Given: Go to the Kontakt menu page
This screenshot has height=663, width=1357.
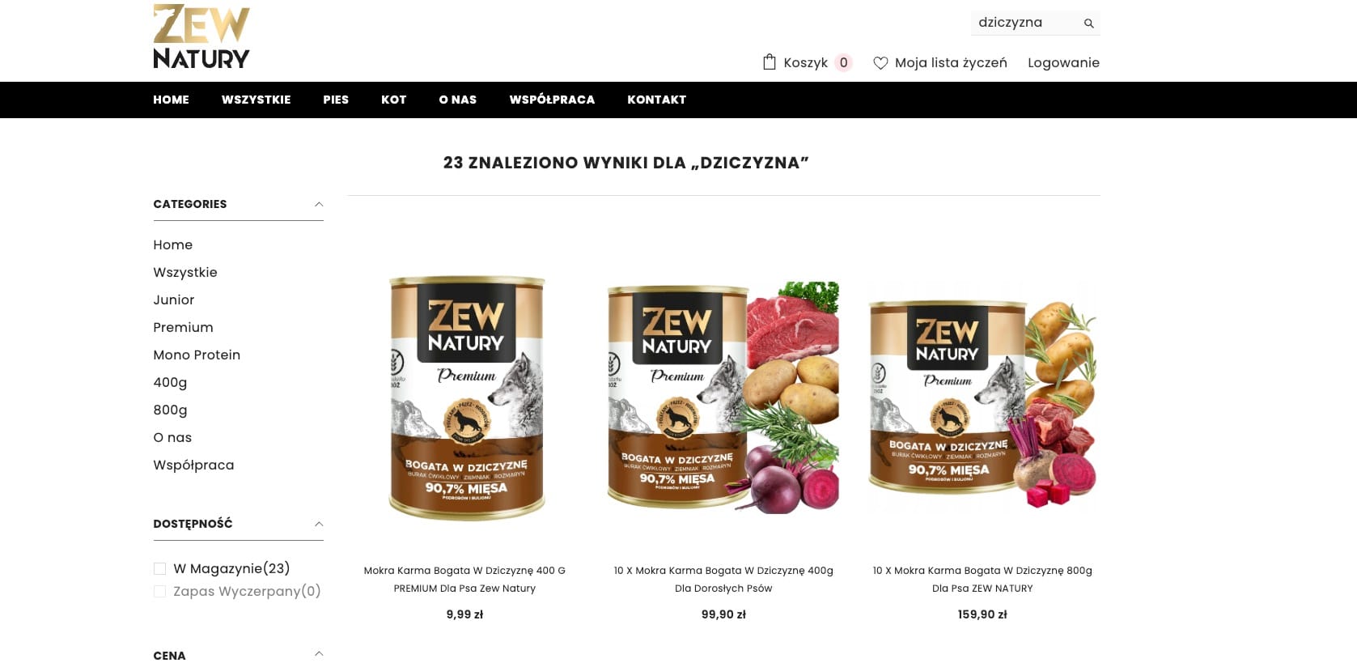Looking at the screenshot, I should click(x=656, y=100).
